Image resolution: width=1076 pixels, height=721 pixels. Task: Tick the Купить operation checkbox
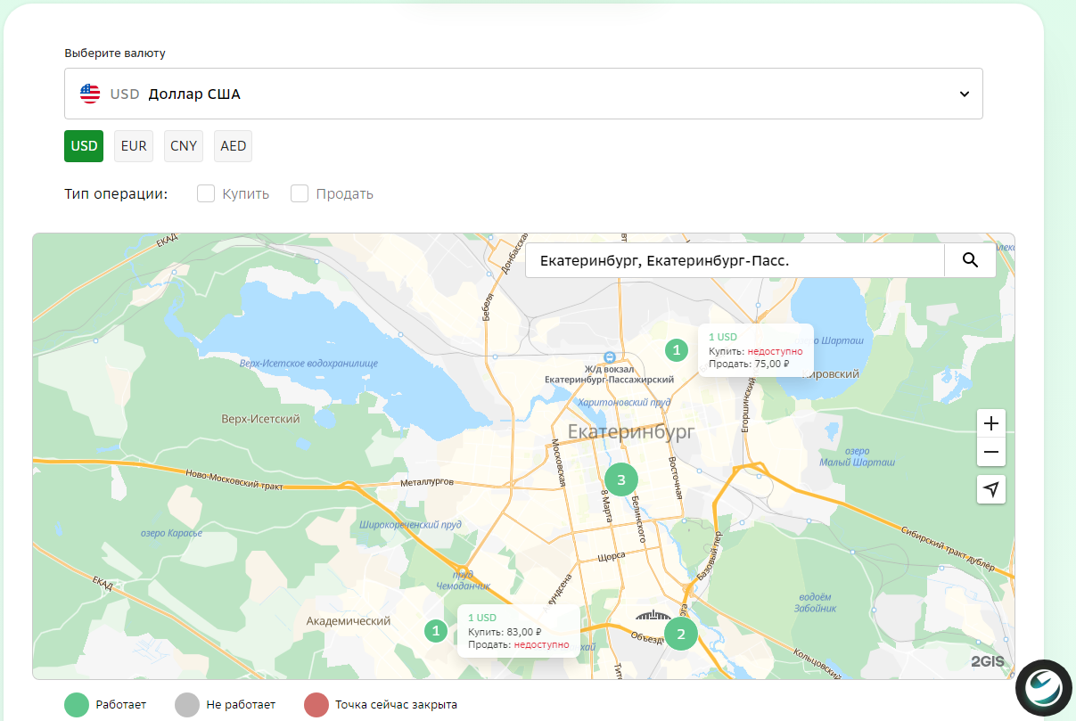coord(206,193)
